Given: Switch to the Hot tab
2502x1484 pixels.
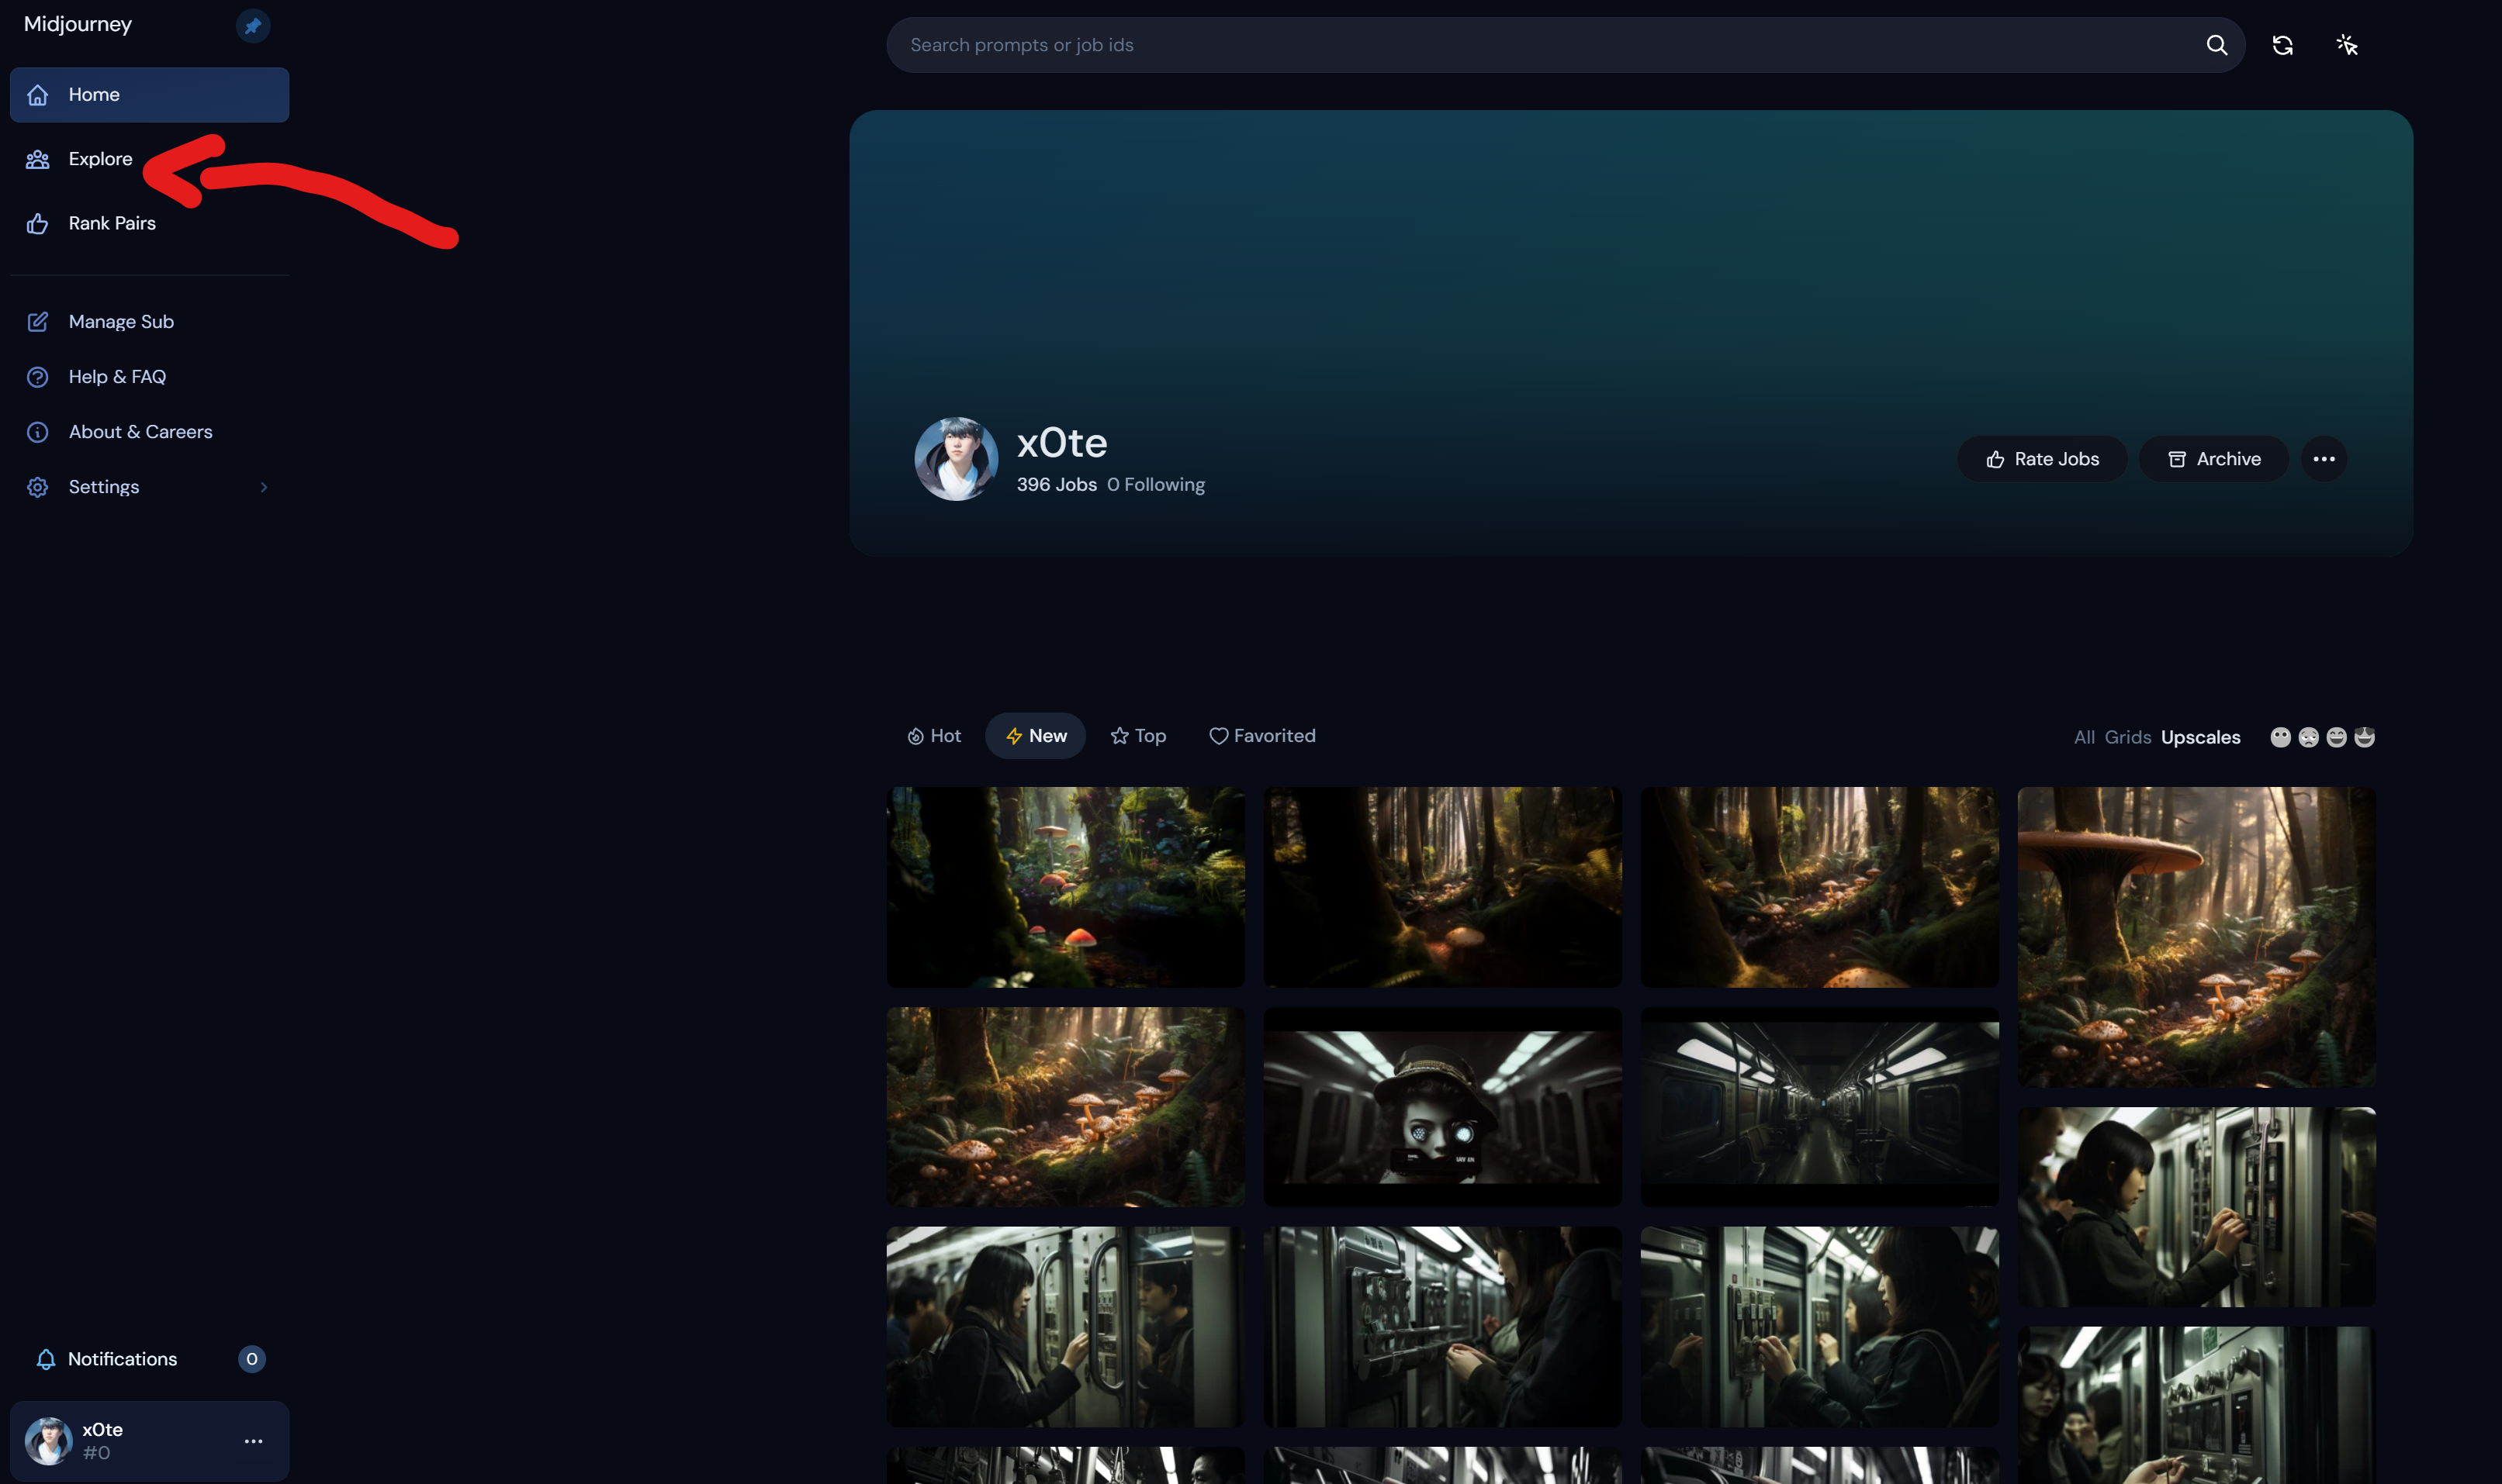Looking at the screenshot, I should pos(934,736).
